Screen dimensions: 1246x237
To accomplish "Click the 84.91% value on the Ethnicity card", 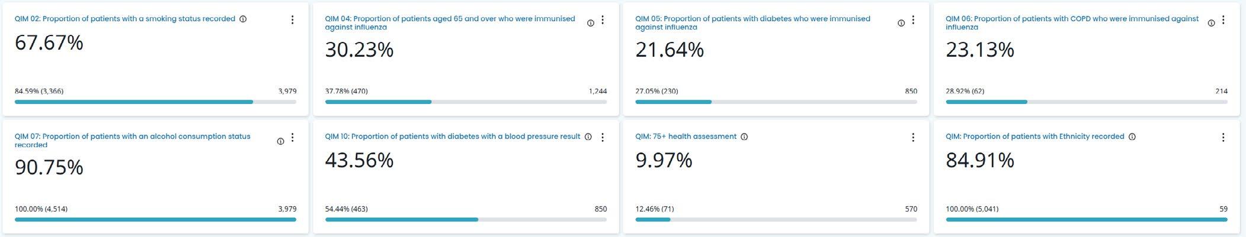I will (980, 160).
